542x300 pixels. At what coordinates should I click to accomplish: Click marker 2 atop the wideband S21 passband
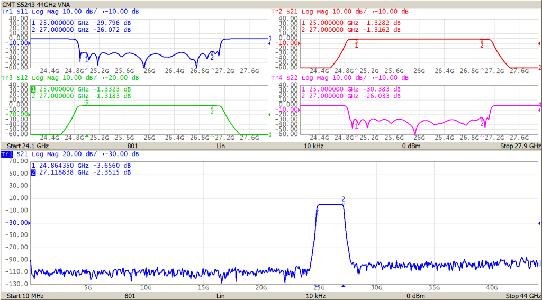coord(344,199)
